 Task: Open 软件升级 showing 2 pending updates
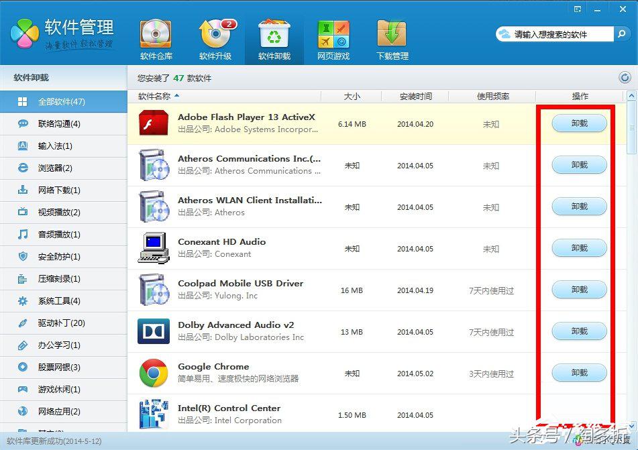(214, 37)
